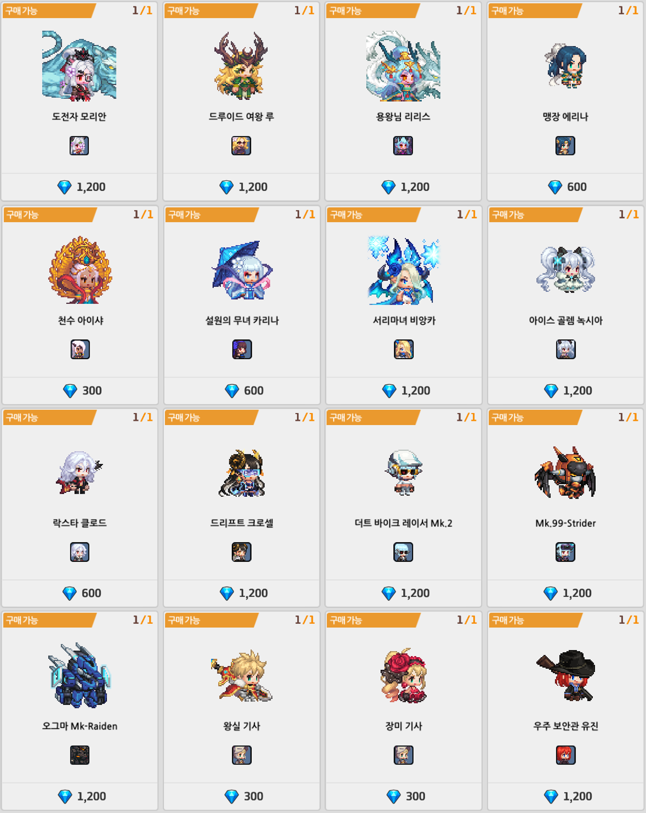The height and width of the screenshot is (813, 646).
Task: Click the small hero portrait under 도전자 모리안
Action: click(x=79, y=146)
